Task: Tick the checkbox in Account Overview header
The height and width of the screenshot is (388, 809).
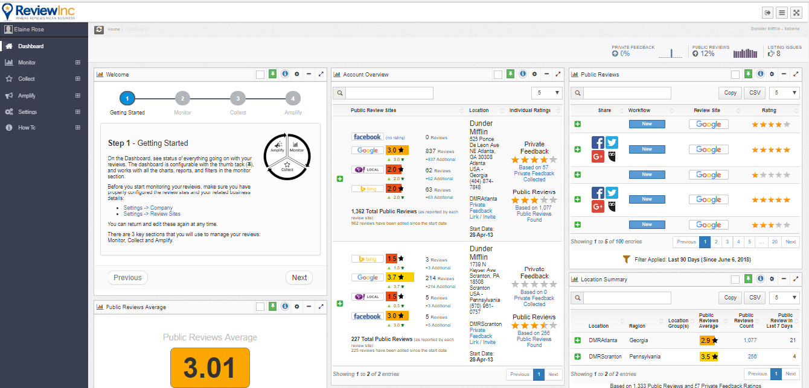Action: point(498,74)
